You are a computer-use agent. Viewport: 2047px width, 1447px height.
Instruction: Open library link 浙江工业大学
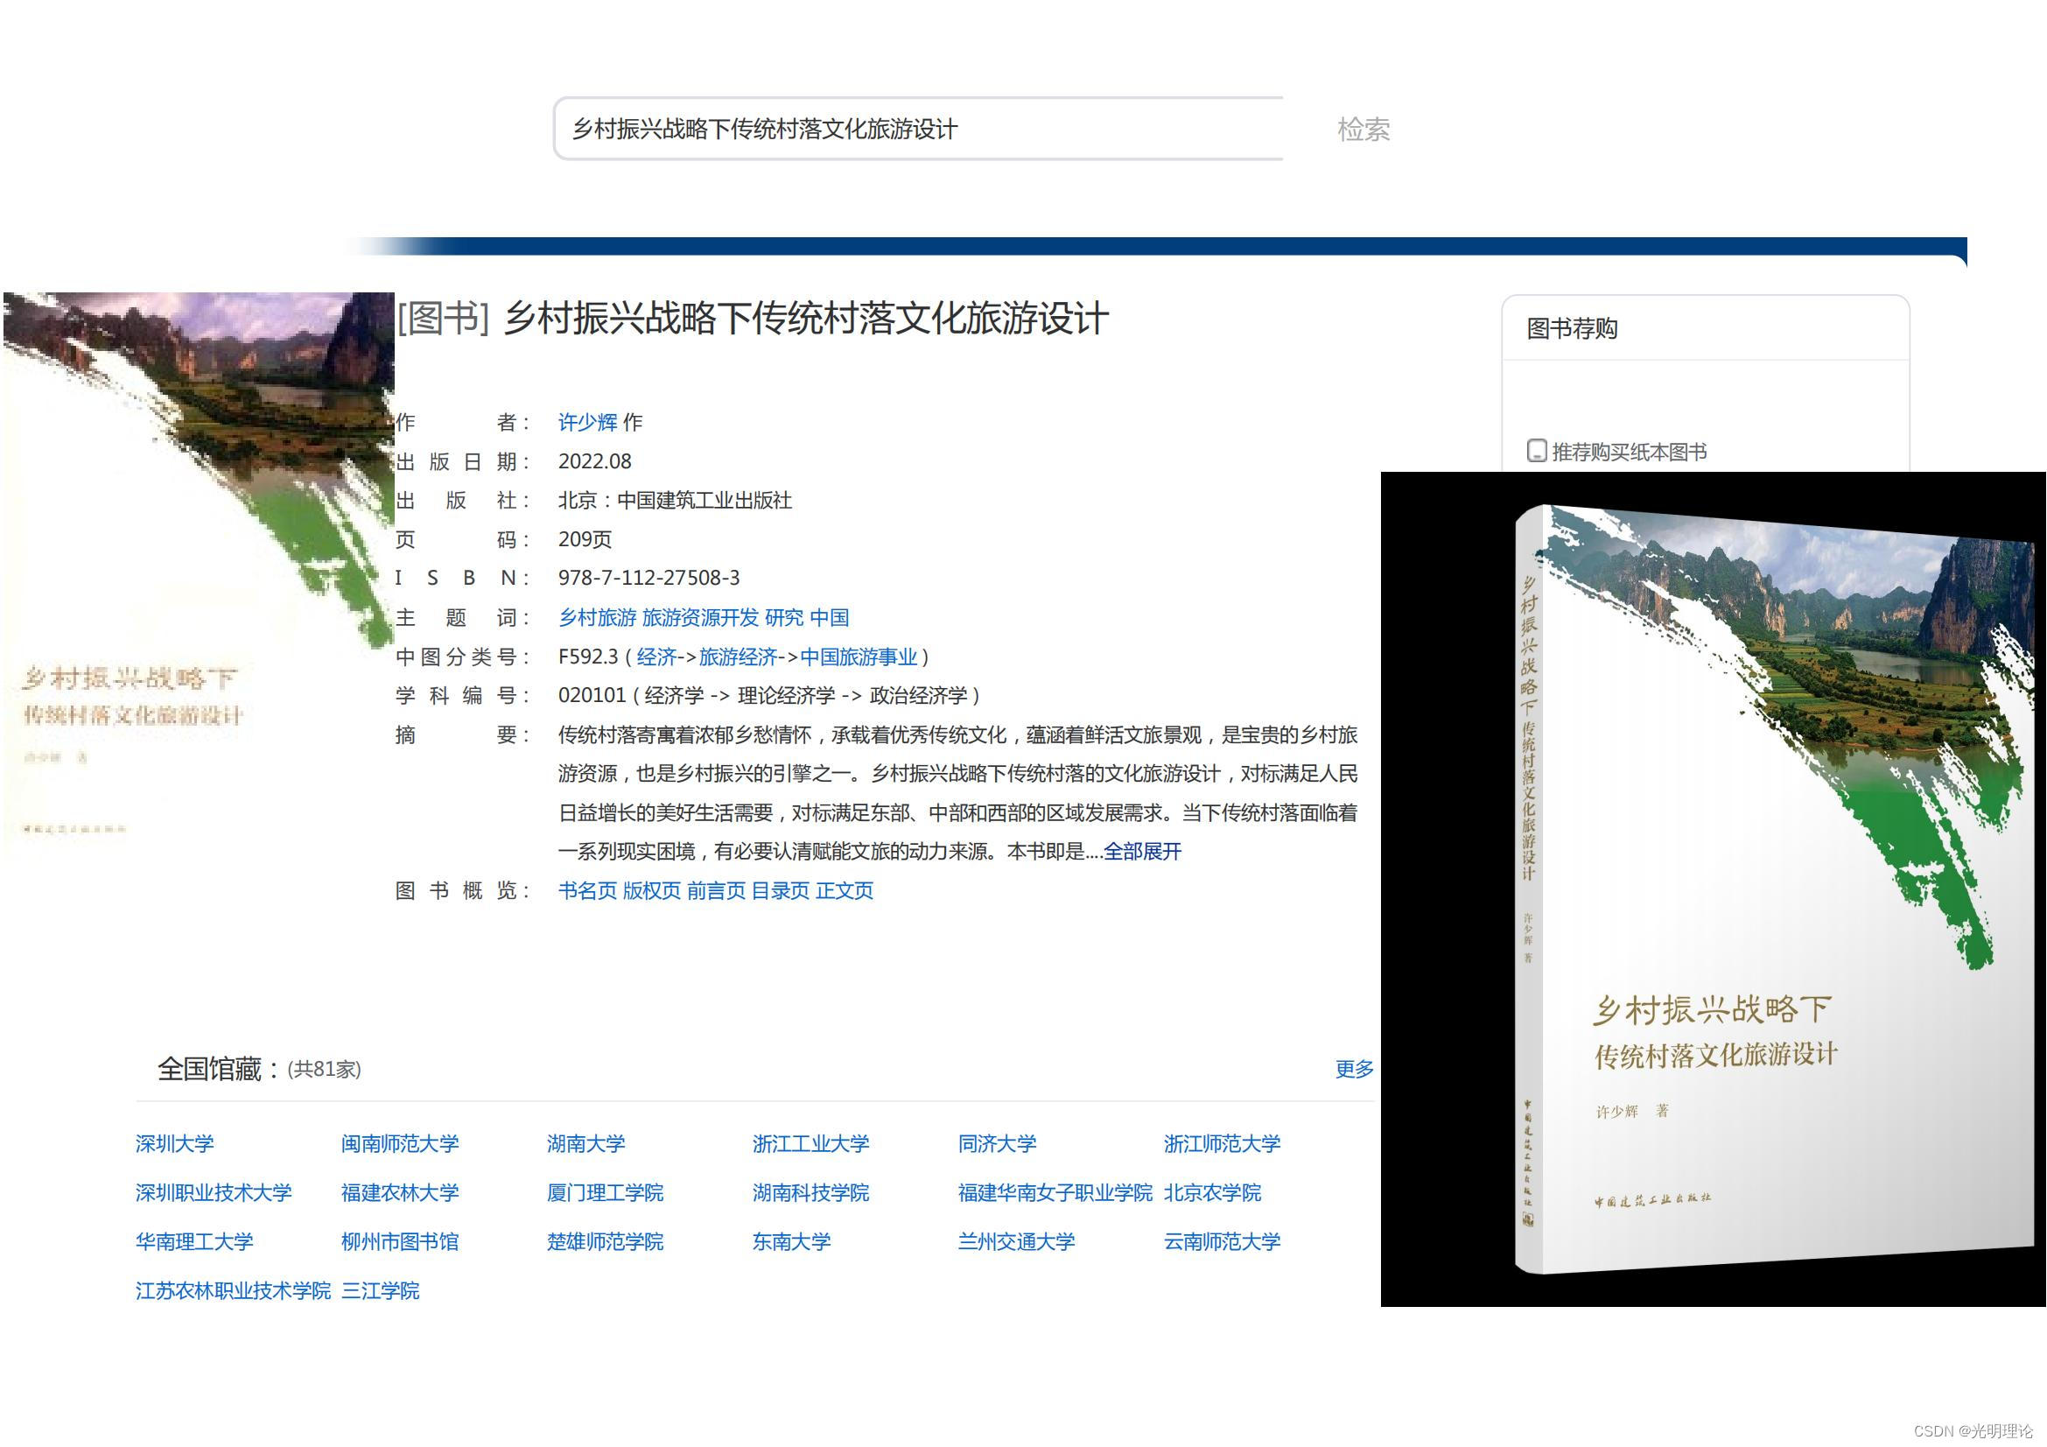[810, 1143]
